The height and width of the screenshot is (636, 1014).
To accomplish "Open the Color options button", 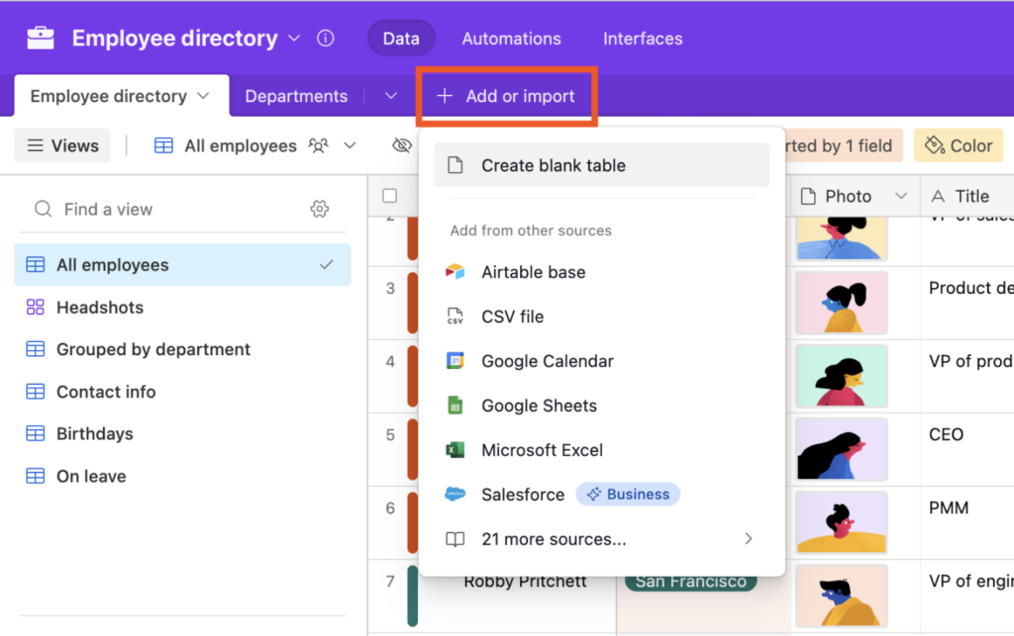I will [959, 145].
